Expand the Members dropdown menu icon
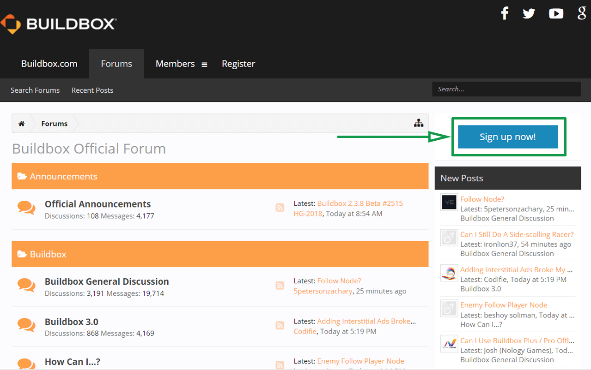Viewport: 591px width, 370px height. coord(204,65)
